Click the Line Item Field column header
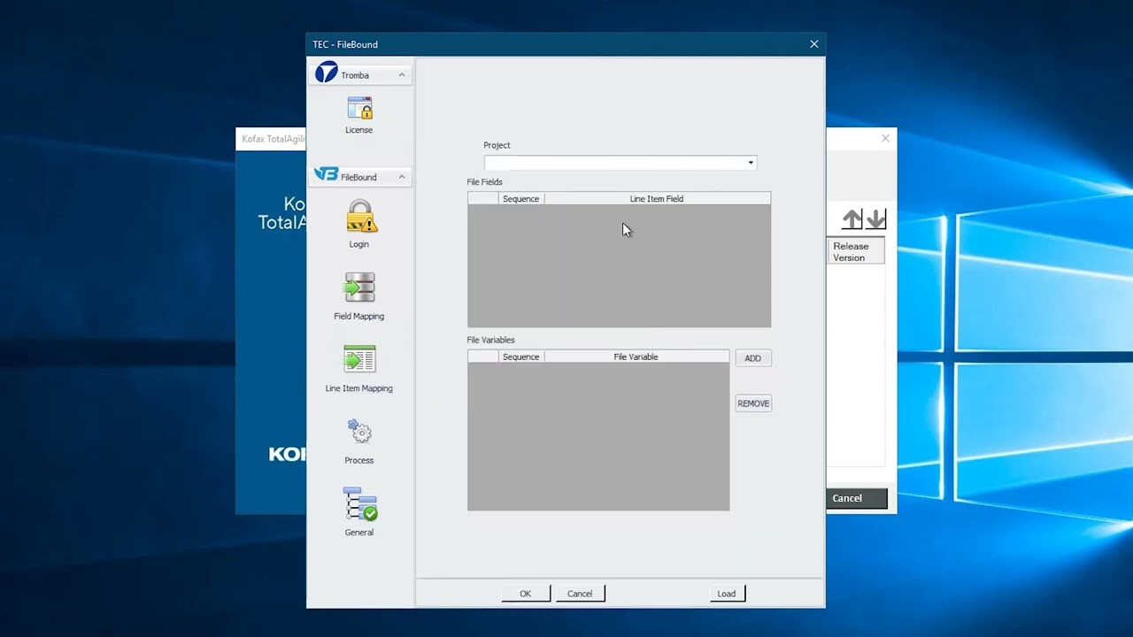Image resolution: width=1133 pixels, height=637 pixels. click(x=657, y=199)
